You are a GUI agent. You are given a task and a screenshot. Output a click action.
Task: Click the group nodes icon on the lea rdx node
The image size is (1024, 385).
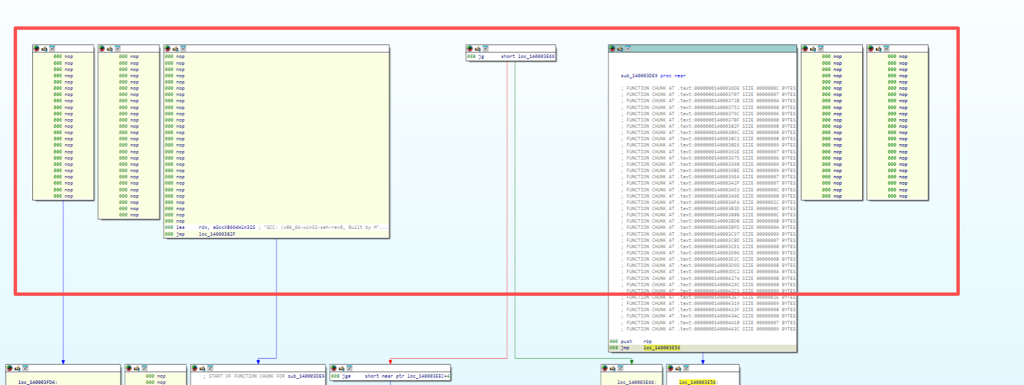click(183, 49)
